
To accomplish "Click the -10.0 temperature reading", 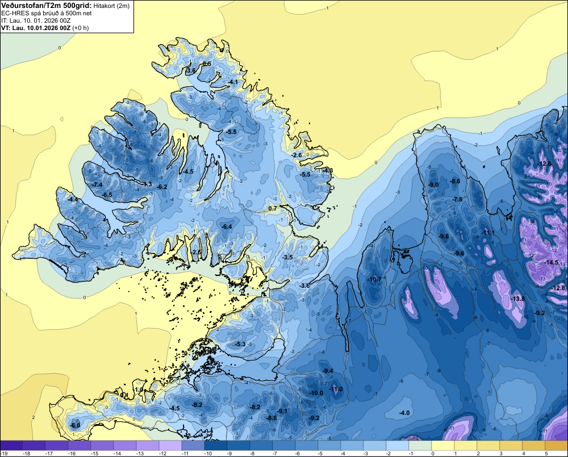I will pos(316,393).
